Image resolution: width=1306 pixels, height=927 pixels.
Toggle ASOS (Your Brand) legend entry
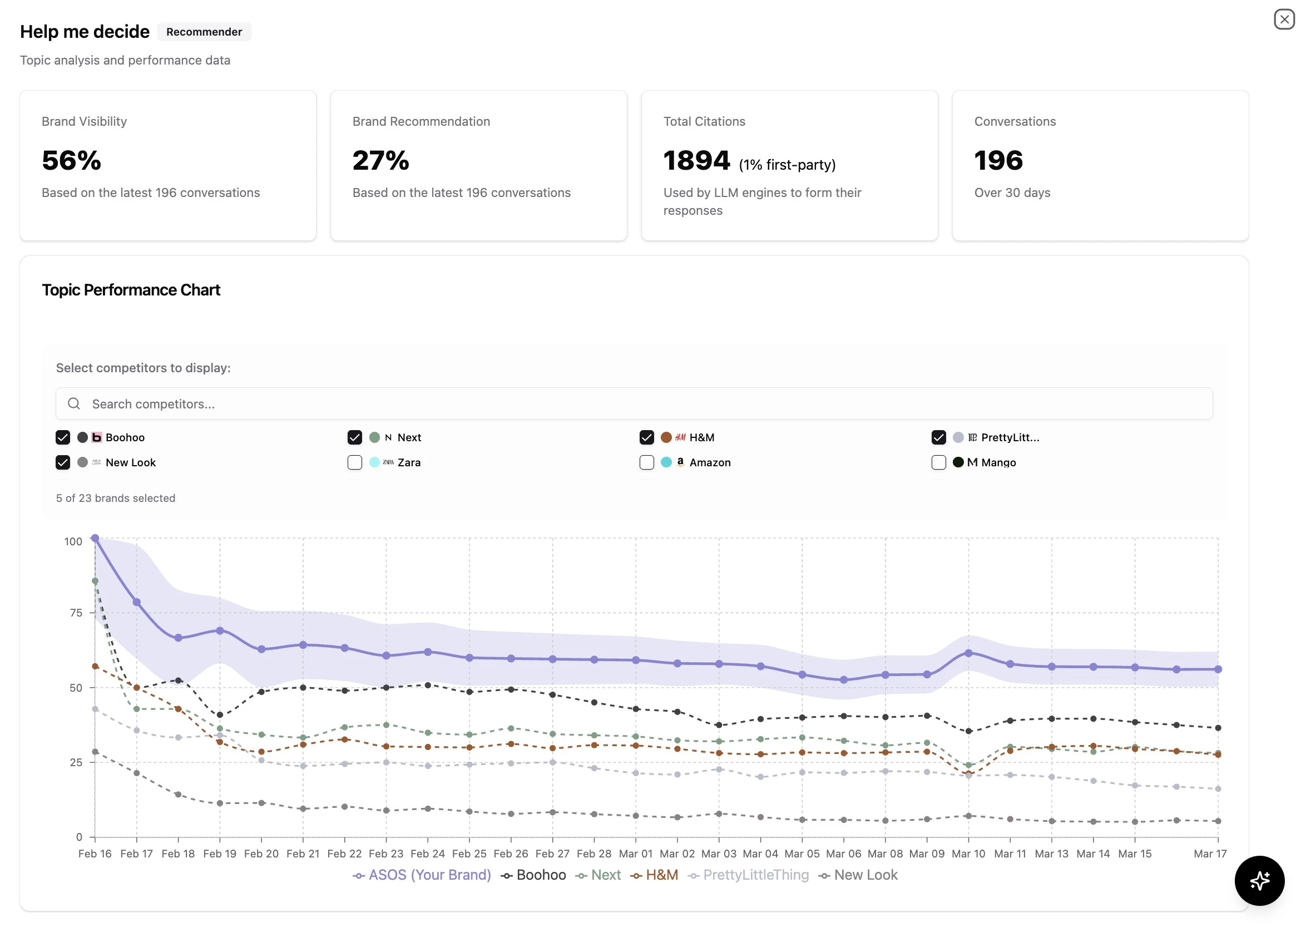click(422, 875)
